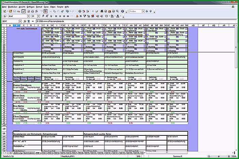
Task: Open the Name Box cell reference dropdown
Action: coord(20,21)
